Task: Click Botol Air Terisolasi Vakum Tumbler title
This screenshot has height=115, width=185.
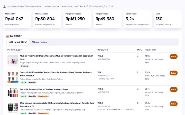Action: [x=44, y=89]
